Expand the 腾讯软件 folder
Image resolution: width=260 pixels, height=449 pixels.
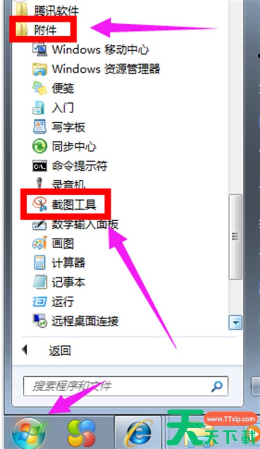pos(47,10)
